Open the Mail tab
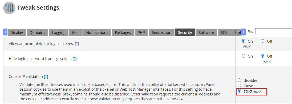The width and height of the screenshot is (292, 104). coord(76,33)
